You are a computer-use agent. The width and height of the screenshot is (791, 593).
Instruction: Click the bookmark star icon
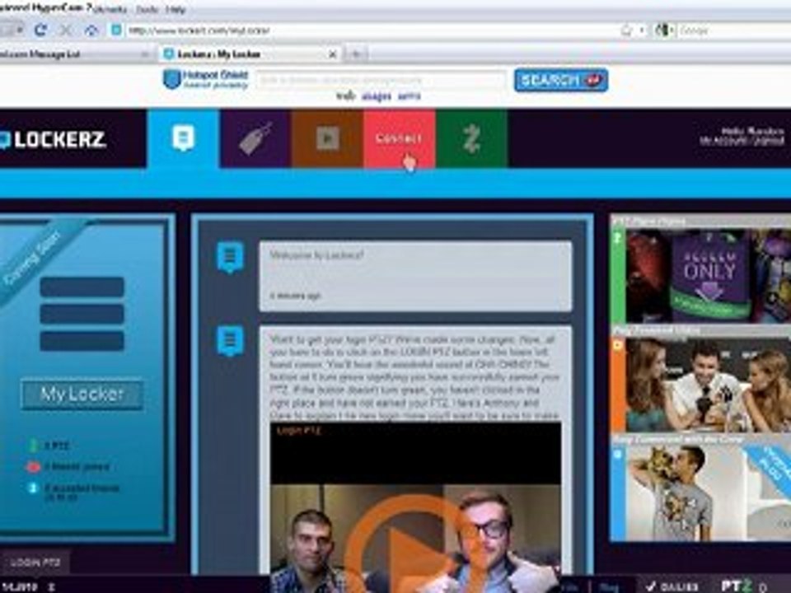[626, 30]
